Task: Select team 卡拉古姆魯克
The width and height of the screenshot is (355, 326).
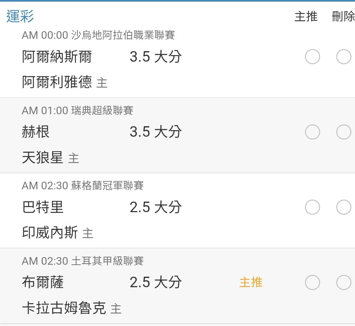Action: point(64,308)
